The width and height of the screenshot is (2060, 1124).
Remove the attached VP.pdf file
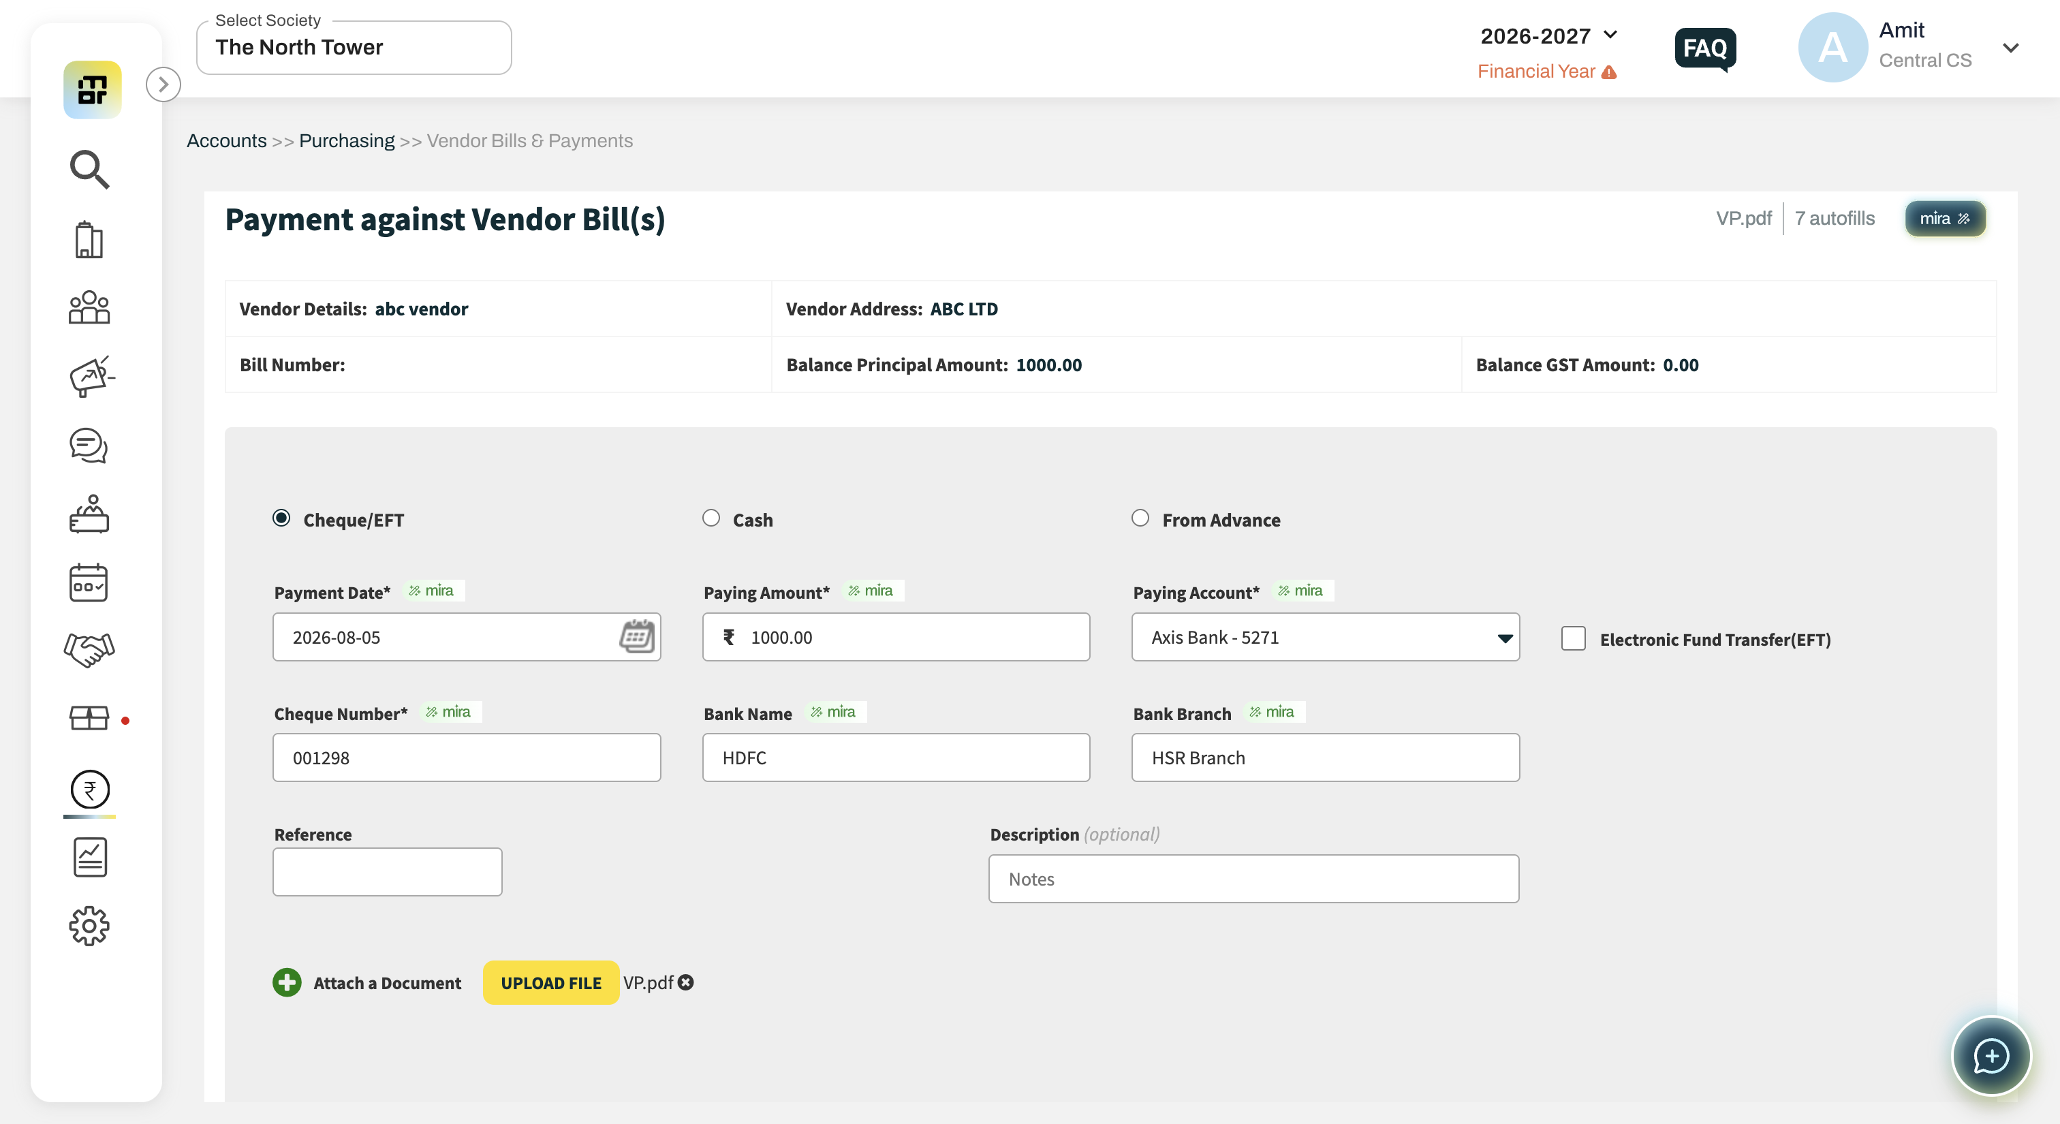[x=685, y=982]
